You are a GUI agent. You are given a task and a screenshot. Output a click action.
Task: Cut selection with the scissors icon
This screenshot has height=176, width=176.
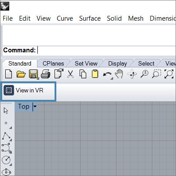[x=70, y=74]
